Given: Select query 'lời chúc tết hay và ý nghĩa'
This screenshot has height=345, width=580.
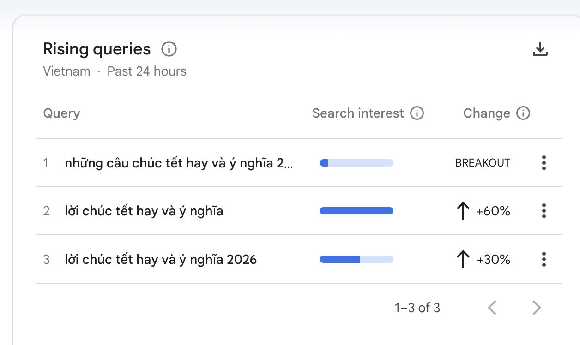Looking at the screenshot, I should click(144, 211).
